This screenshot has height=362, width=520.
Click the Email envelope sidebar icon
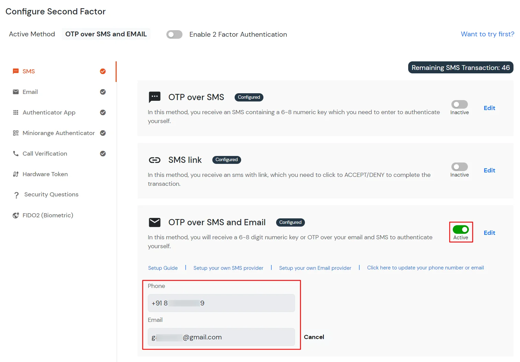point(16,92)
